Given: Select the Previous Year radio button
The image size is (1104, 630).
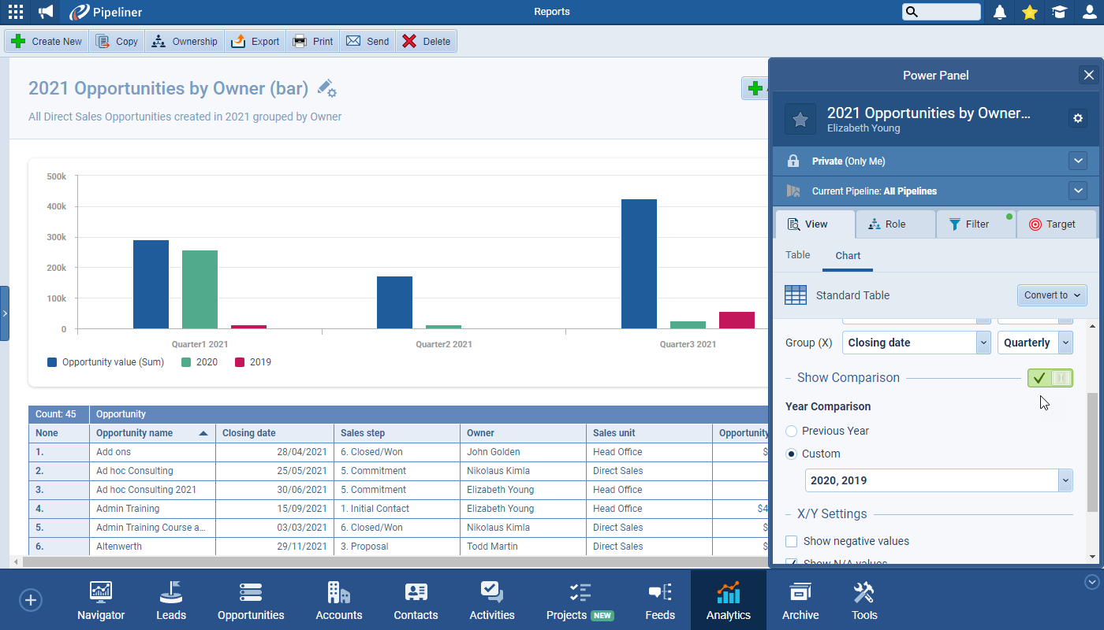Looking at the screenshot, I should coord(791,431).
